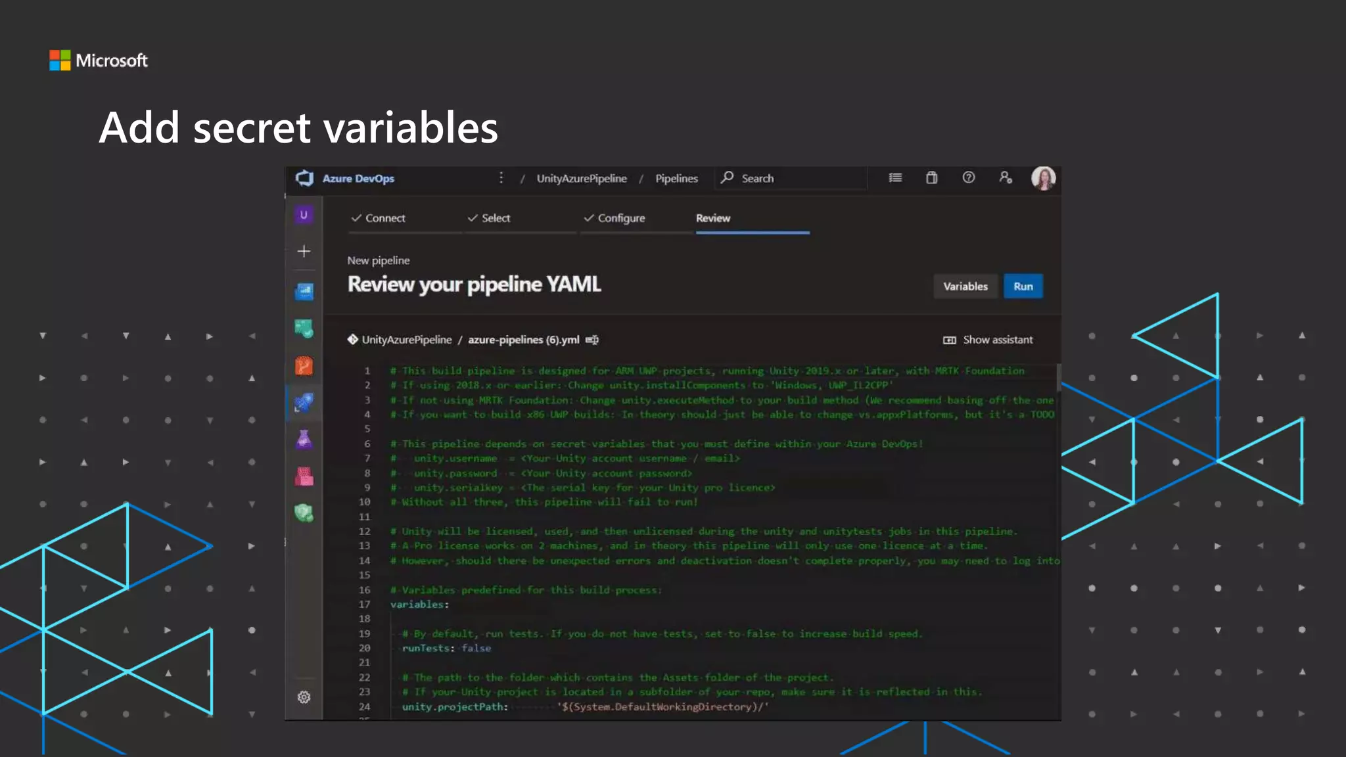This screenshot has height=757, width=1346.
Task: Open the Marketplace shopping bag icon
Action: [x=932, y=177]
